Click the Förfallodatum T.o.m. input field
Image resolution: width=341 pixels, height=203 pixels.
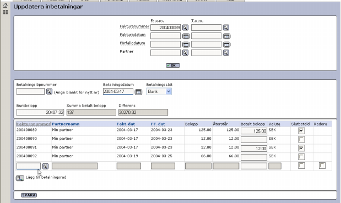click(206, 45)
